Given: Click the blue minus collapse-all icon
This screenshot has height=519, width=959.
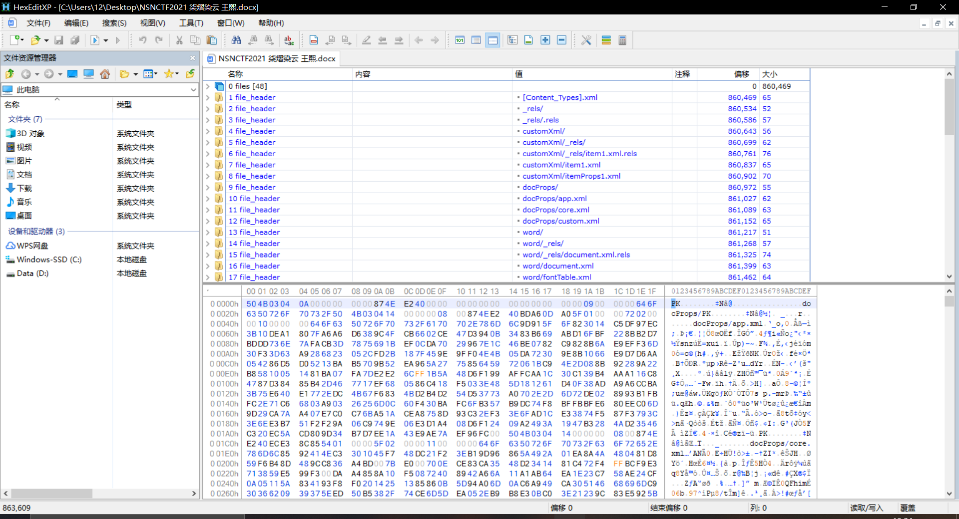Looking at the screenshot, I should (x=561, y=40).
